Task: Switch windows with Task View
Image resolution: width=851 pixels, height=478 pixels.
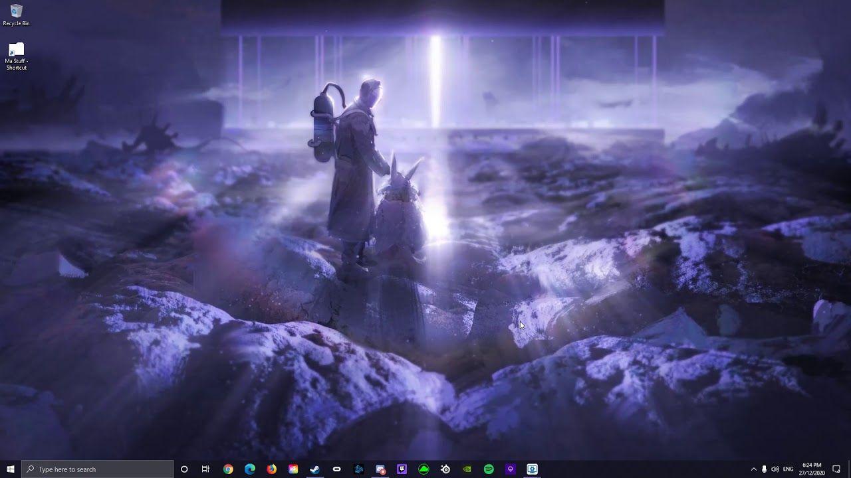Action: [205, 469]
